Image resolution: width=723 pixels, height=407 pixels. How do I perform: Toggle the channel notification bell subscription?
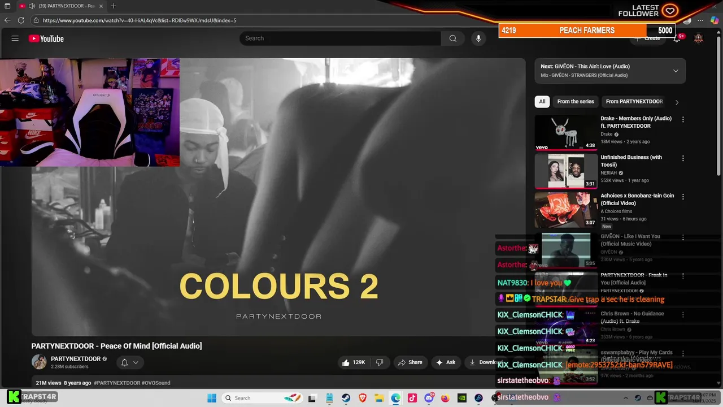click(124, 362)
